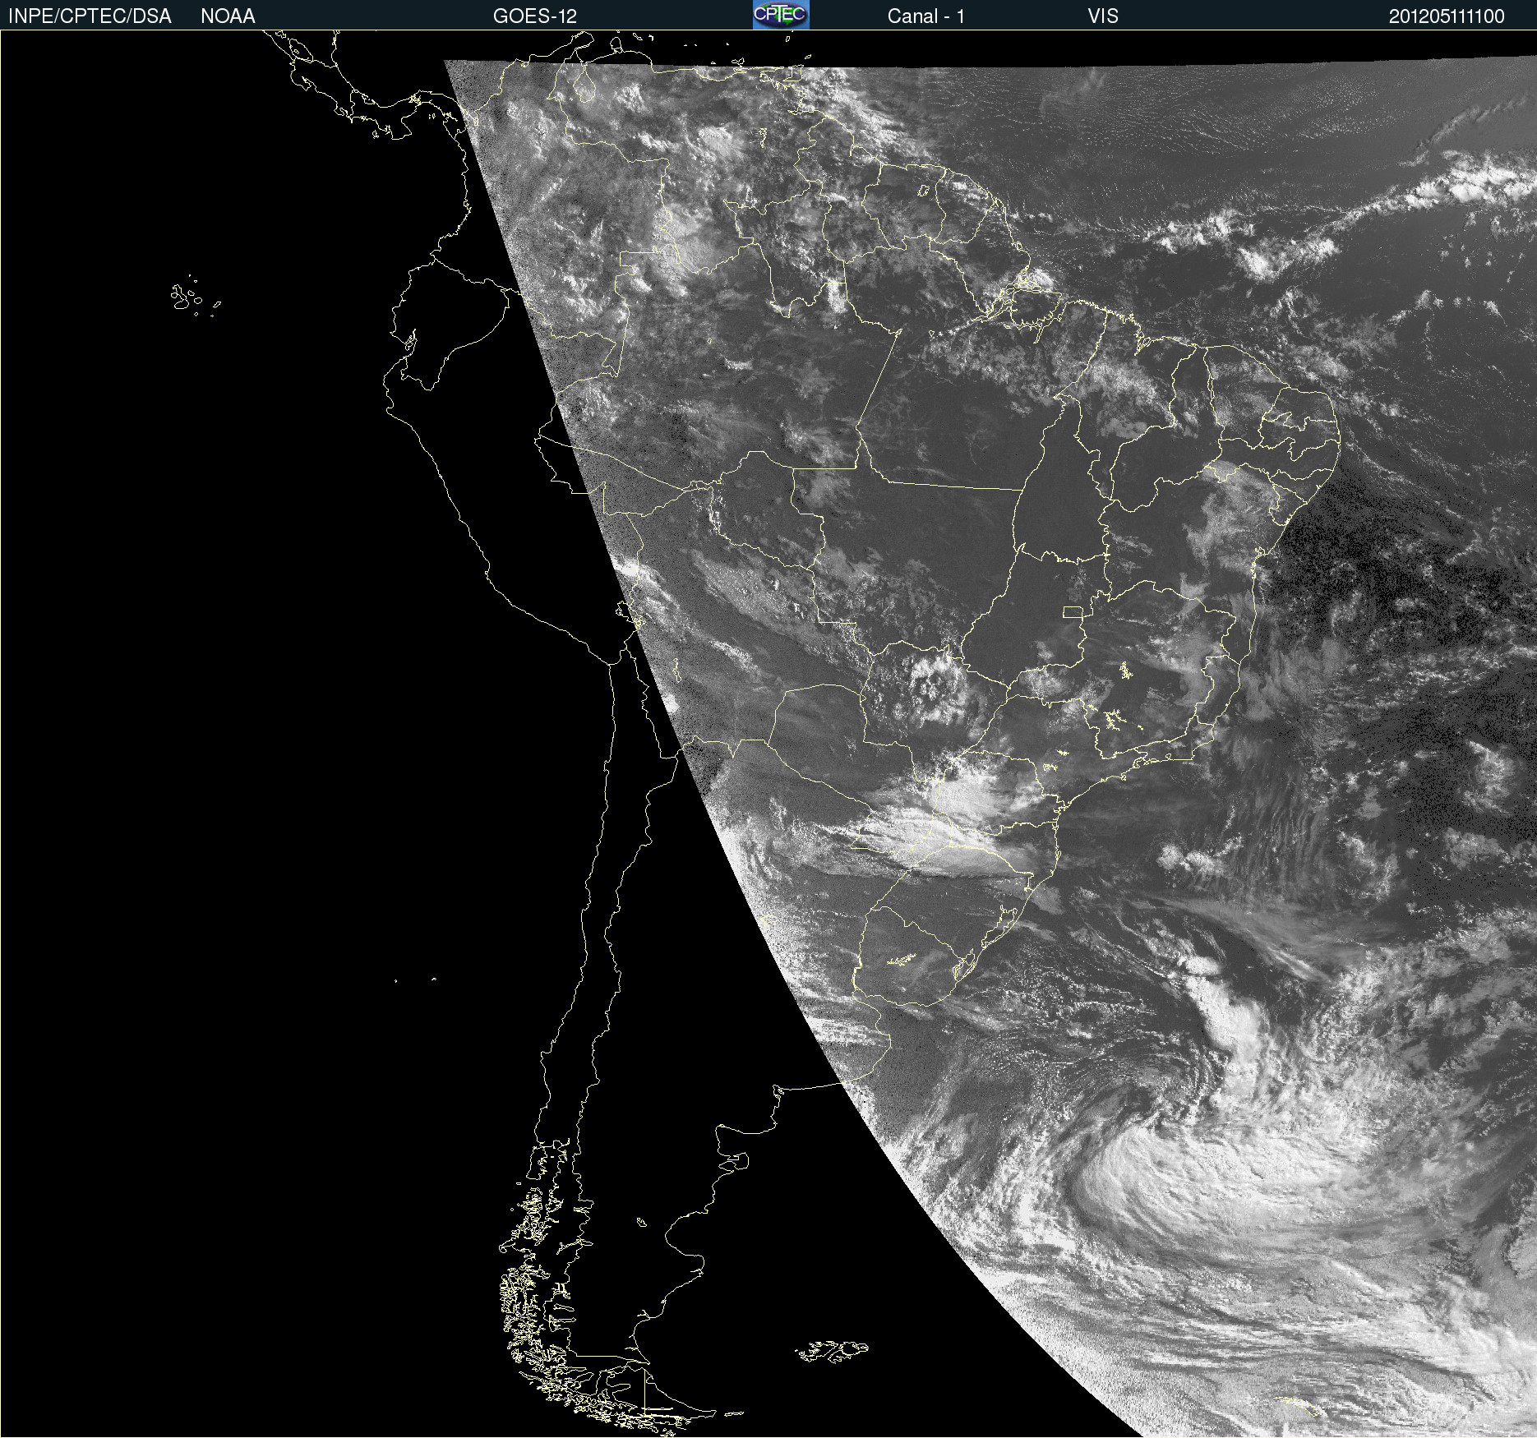The image size is (1537, 1438).
Task: Click the CPTEC logo in header
Action: pos(781,15)
